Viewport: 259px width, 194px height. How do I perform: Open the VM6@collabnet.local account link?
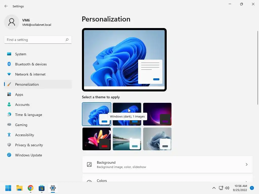point(37,25)
